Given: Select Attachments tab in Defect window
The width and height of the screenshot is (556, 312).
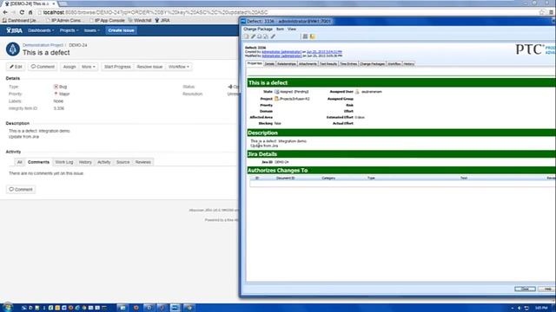Looking at the screenshot, I should (x=308, y=64).
